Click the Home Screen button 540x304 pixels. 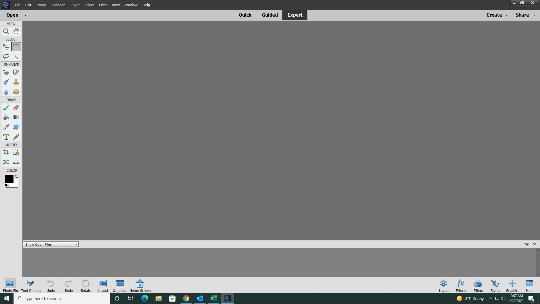point(140,285)
